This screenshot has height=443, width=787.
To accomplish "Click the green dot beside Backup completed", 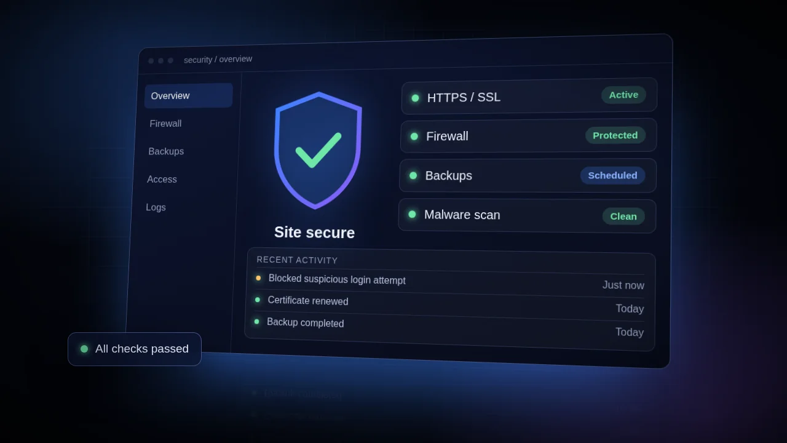I will click(256, 321).
